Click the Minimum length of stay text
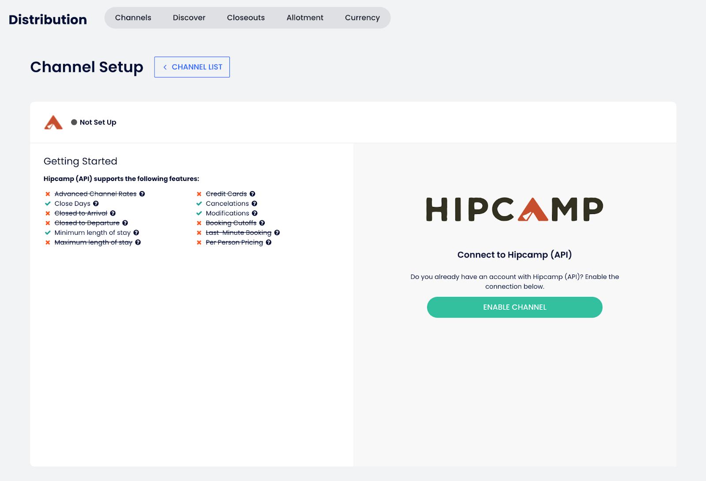This screenshot has width=706, height=481. tap(93, 233)
